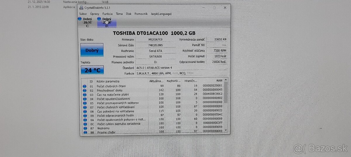Click scrollbar up arrow in SMART list

[x=226, y=80]
